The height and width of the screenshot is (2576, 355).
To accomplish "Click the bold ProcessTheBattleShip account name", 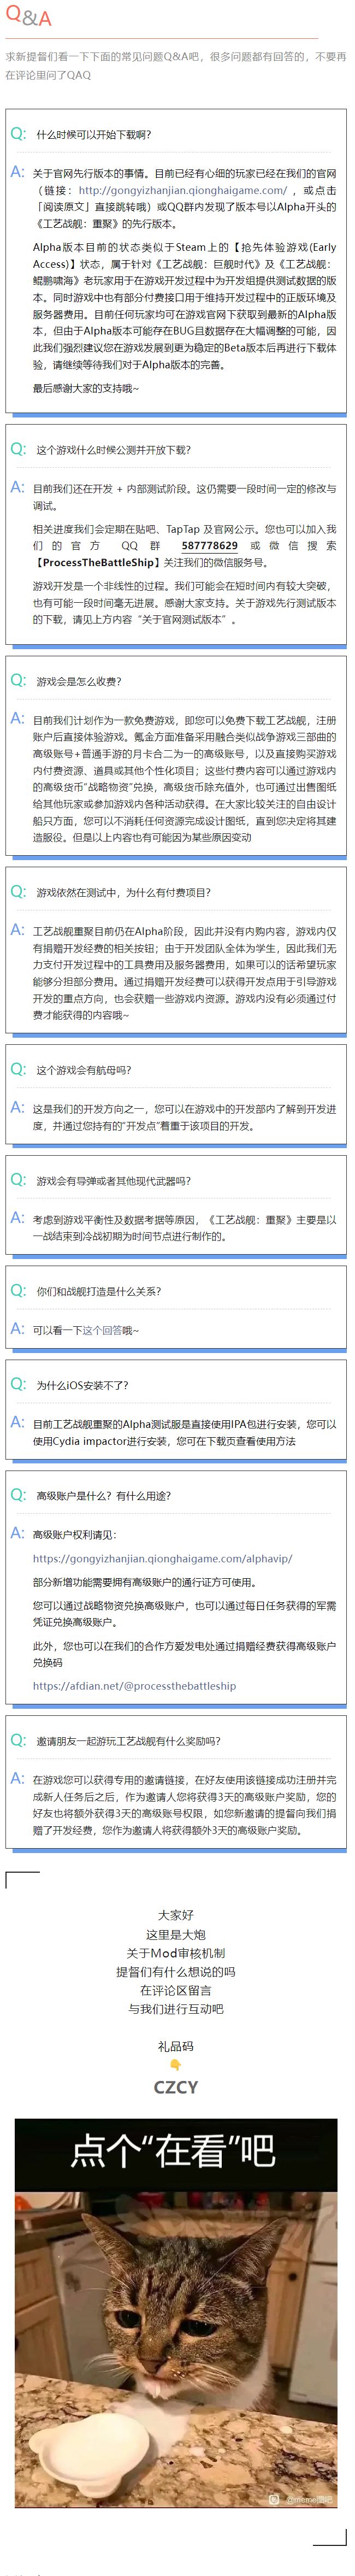I will point(96,562).
